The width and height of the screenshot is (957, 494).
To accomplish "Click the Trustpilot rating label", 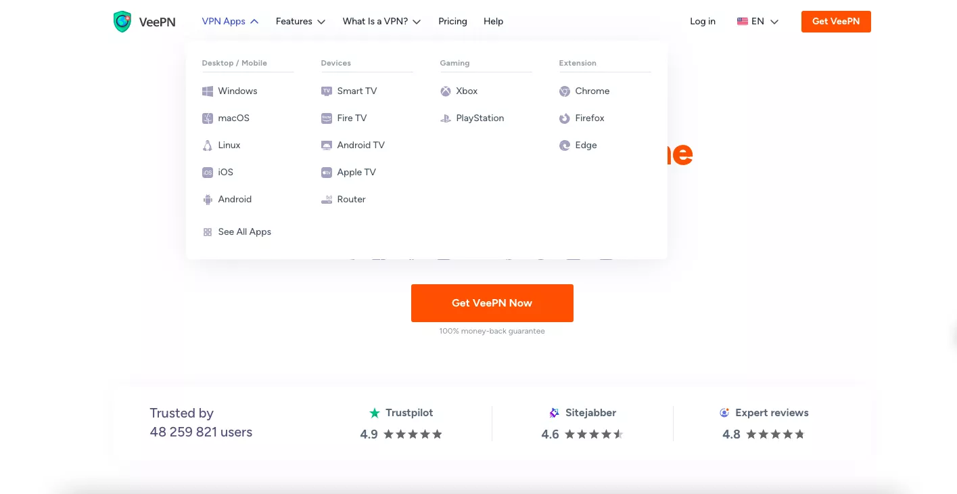I will click(x=409, y=413).
